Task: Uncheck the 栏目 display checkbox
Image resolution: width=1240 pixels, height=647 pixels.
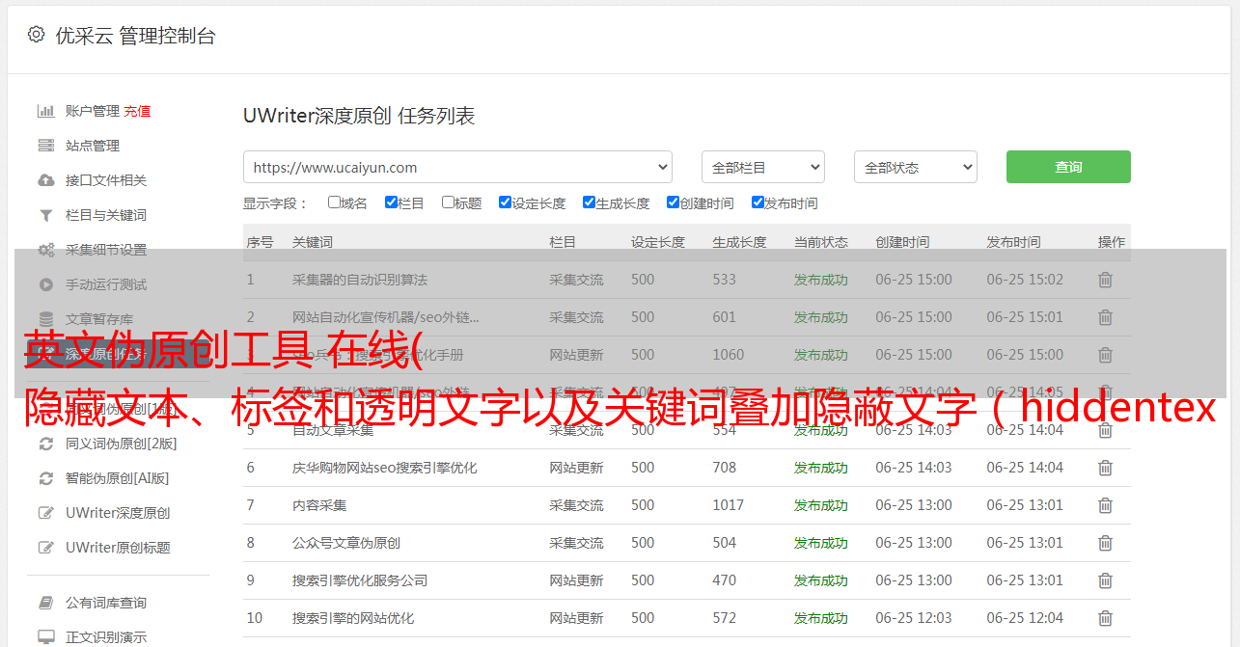Action: (x=391, y=202)
